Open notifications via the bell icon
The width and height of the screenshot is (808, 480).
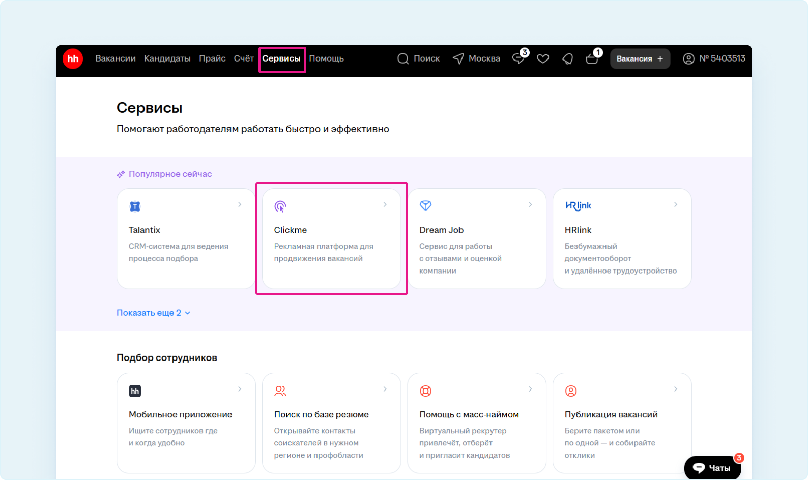coord(567,59)
